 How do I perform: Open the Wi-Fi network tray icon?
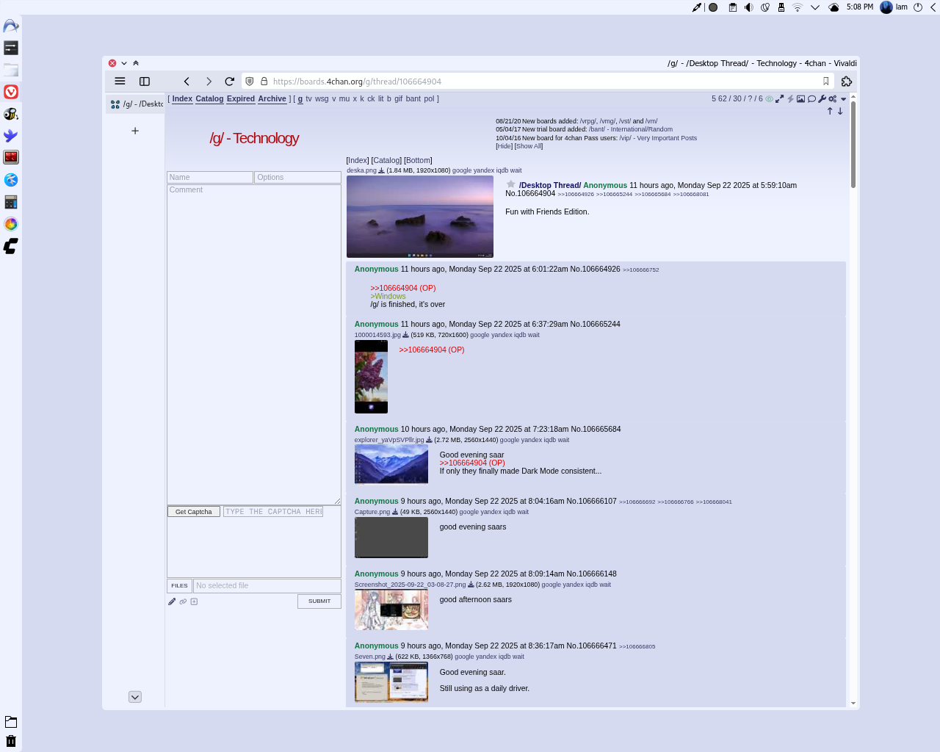pos(798,7)
